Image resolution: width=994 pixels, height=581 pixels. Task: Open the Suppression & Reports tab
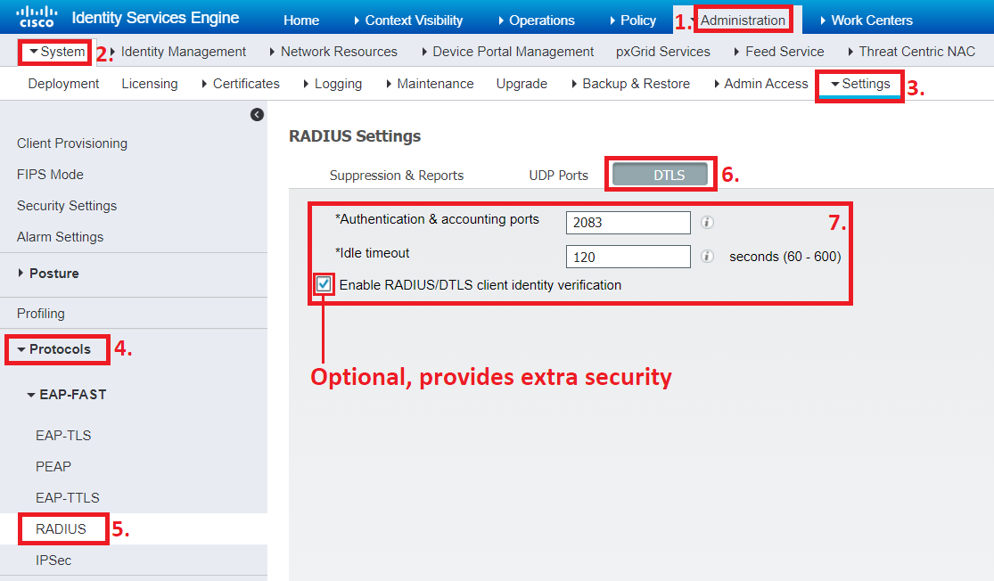coord(396,176)
